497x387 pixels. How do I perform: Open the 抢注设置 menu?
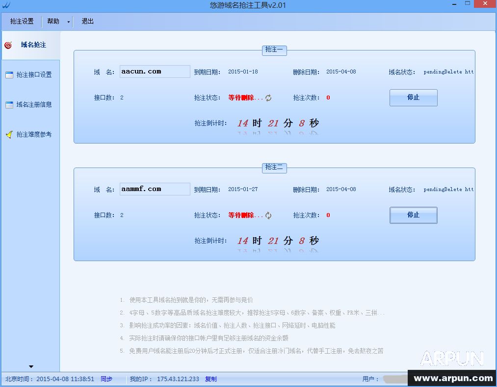(x=21, y=21)
